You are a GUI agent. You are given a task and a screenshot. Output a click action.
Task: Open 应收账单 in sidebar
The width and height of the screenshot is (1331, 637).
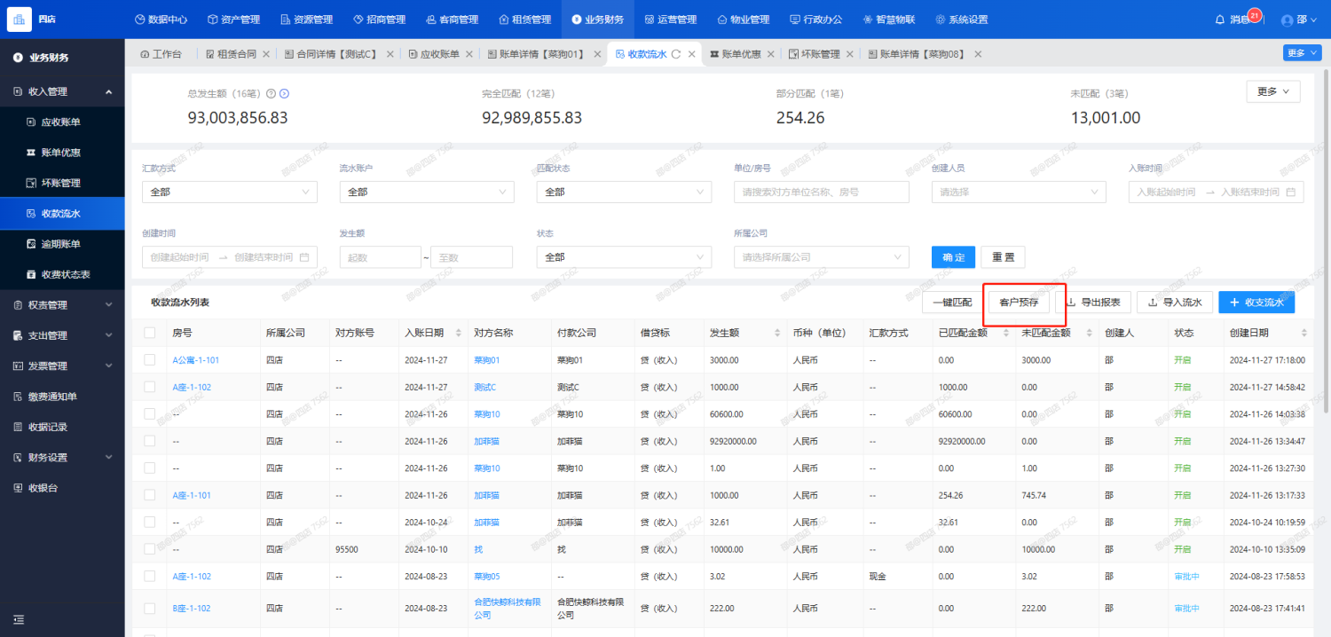point(62,122)
